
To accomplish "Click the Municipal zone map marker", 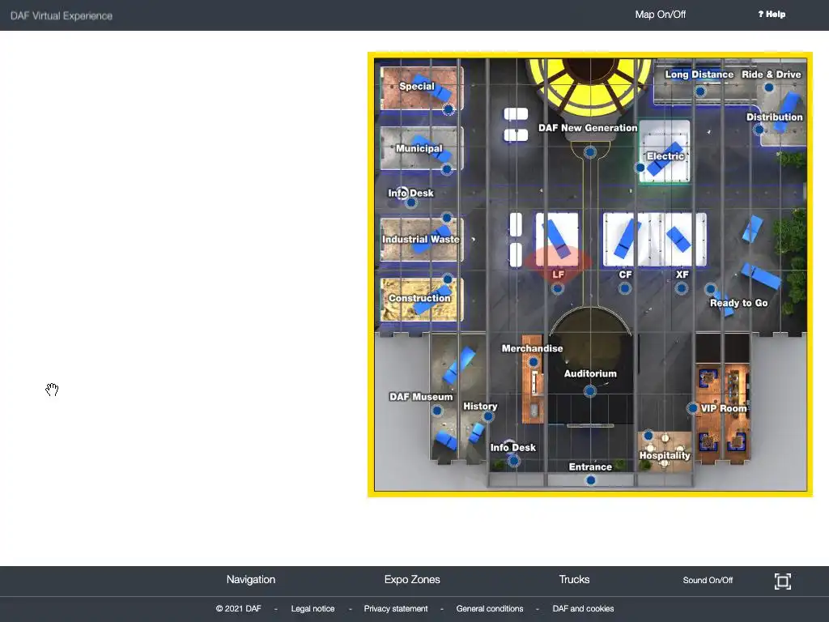I will coord(447,170).
